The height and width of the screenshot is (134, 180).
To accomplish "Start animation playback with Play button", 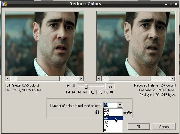I will (68, 86).
